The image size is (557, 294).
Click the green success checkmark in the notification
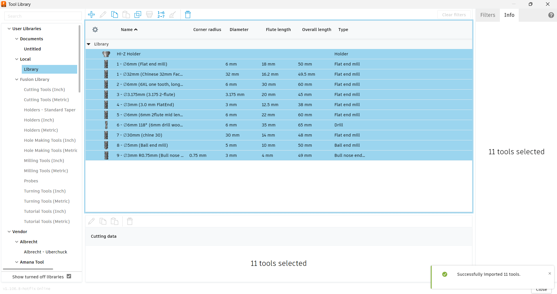pyautogui.click(x=445, y=274)
